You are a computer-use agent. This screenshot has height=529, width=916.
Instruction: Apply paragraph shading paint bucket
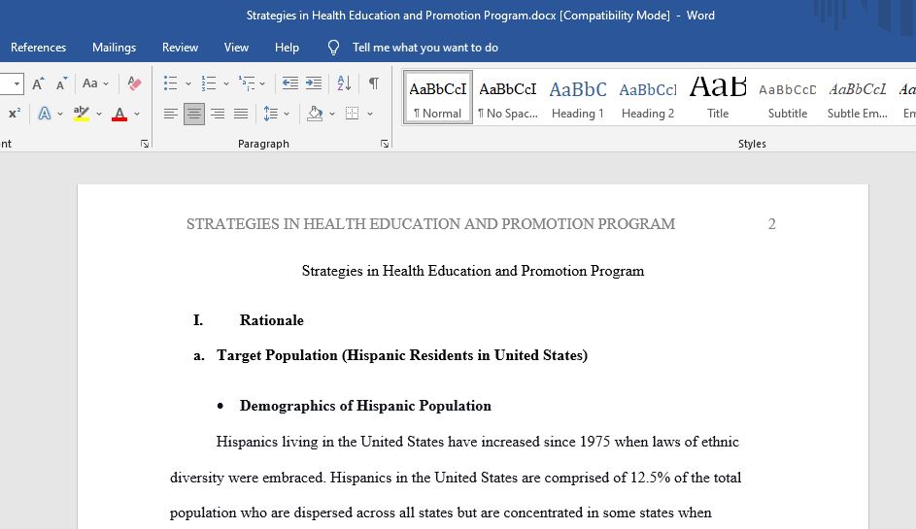315,114
